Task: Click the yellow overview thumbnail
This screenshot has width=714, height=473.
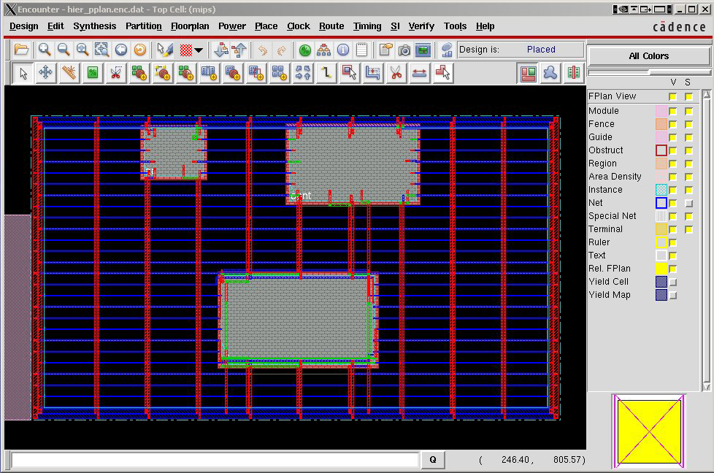Action: click(648, 431)
